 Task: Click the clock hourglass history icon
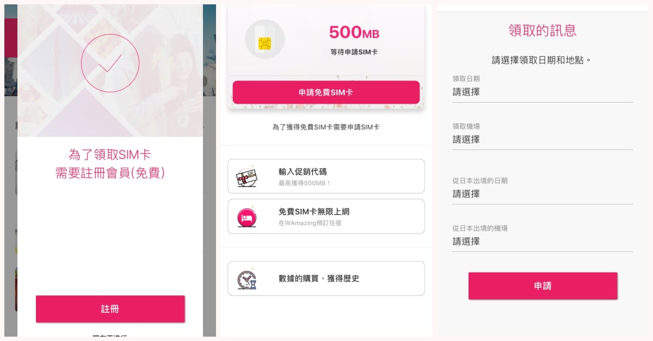247,279
